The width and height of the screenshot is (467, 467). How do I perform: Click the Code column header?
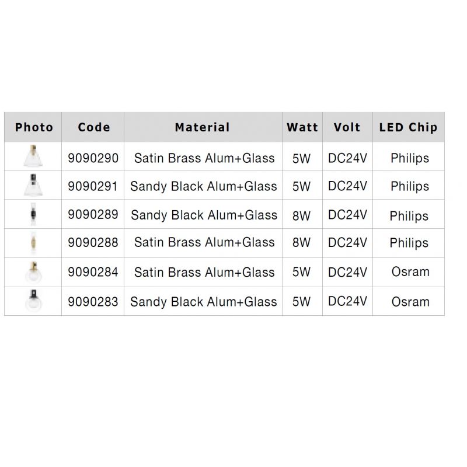(93, 127)
